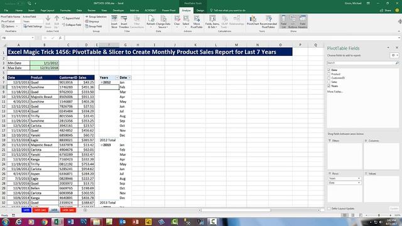
Task: Uncheck the Years field checkbox
Action: point(329,86)
